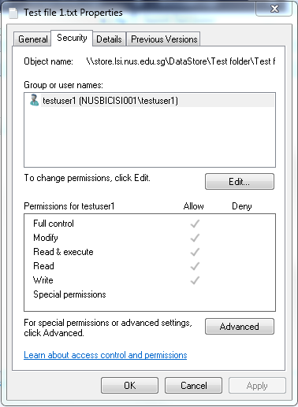Switch to the General tab
This screenshot has height=407, width=298.
32,39
